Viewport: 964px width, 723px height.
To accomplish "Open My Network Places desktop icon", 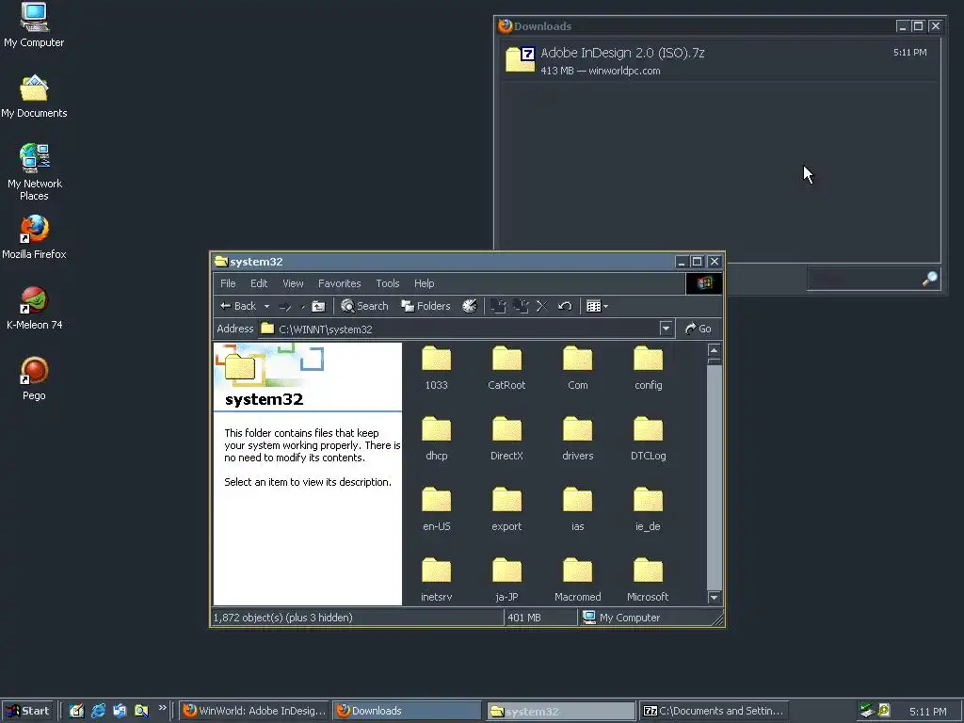I will 34,172.
